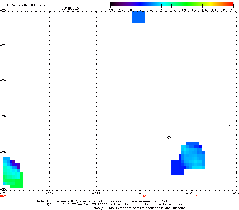Screen dimensions: 239x210
Task: Select the date label 20160625
Action: point(70,8)
